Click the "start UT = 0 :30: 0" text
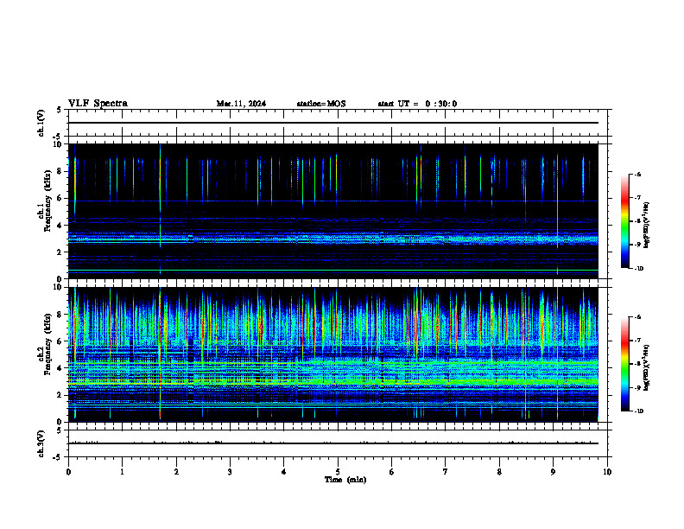Image resolution: width=684 pixels, height=529 pixels. [x=417, y=104]
